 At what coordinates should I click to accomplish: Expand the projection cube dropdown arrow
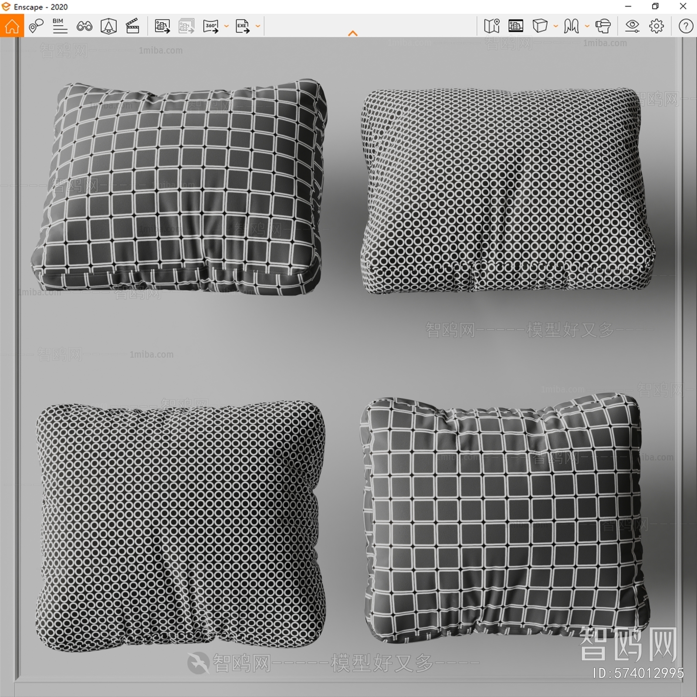tap(555, 26)
